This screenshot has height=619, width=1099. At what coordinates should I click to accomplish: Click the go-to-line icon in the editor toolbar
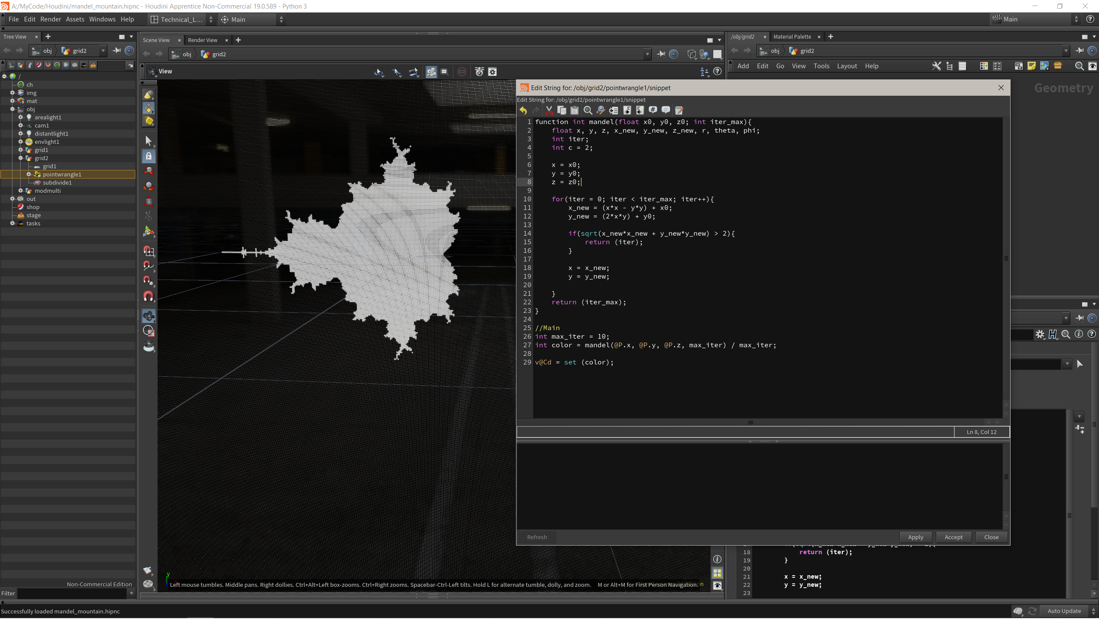614,110
